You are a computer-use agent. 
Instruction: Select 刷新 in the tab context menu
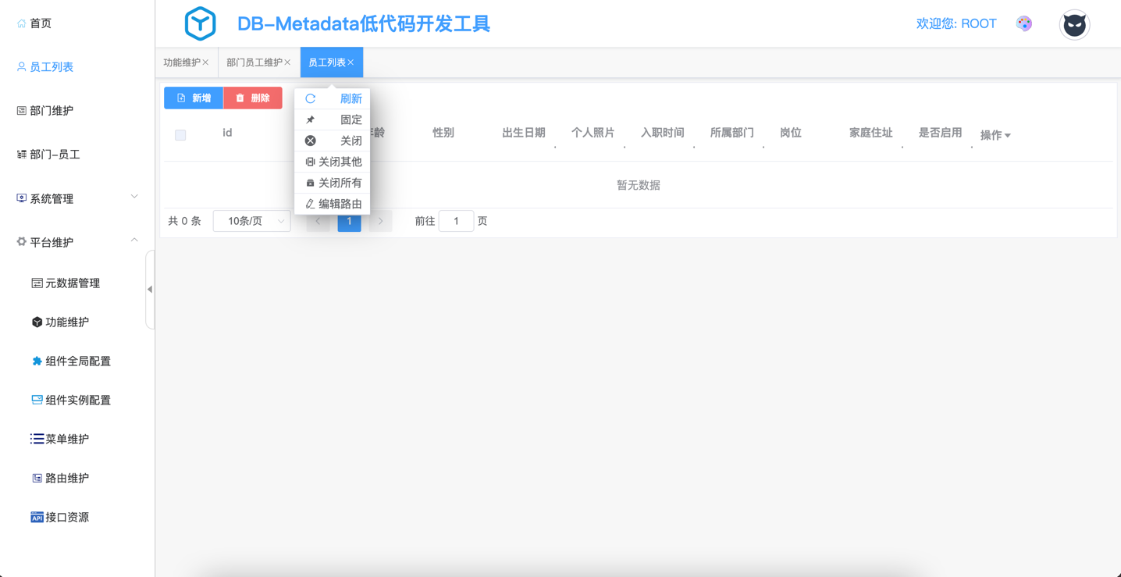pyautogui.click(x=333, y=98)
